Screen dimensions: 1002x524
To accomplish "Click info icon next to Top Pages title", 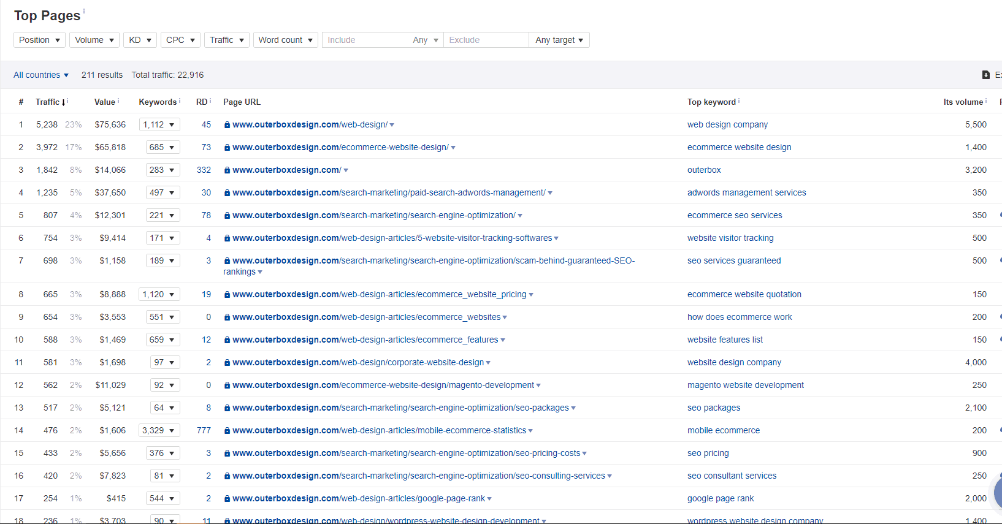I will point(84,11).
